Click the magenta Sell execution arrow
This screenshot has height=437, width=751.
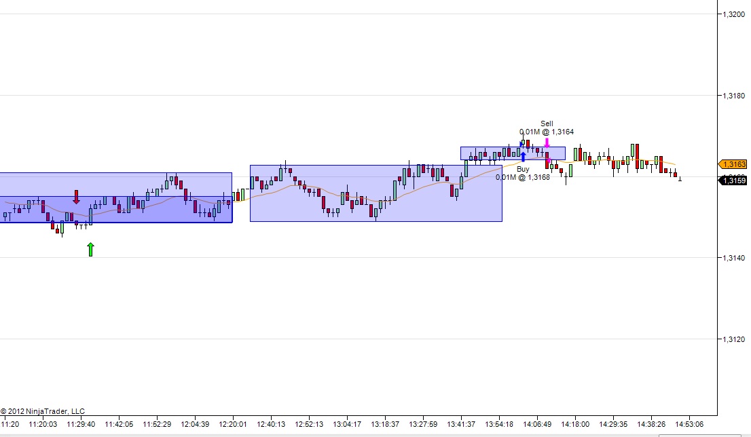point(547,143)
